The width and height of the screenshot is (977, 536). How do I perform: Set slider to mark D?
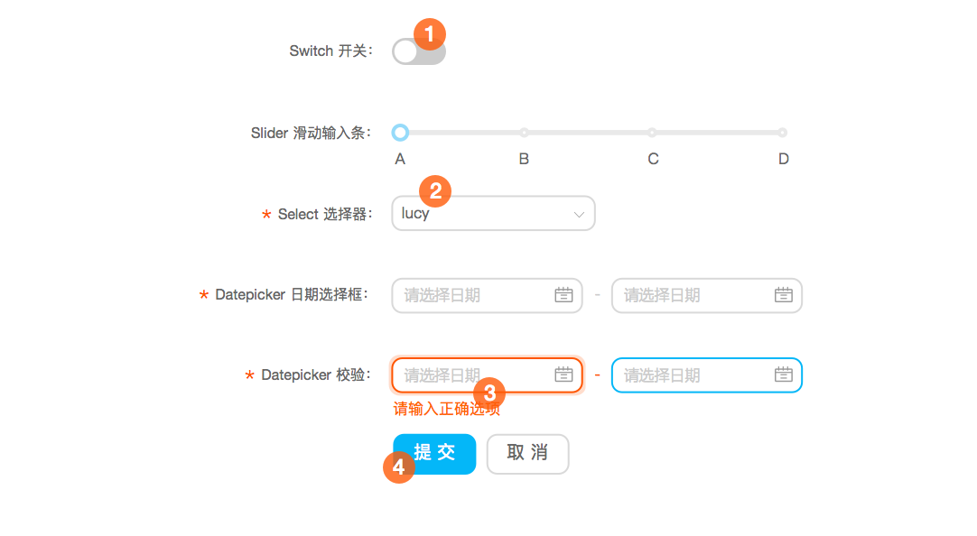pos(783,132)
